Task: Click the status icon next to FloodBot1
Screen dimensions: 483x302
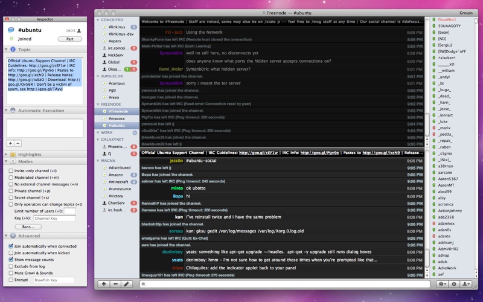Action: pyautogui.click(x=433, y=19)
